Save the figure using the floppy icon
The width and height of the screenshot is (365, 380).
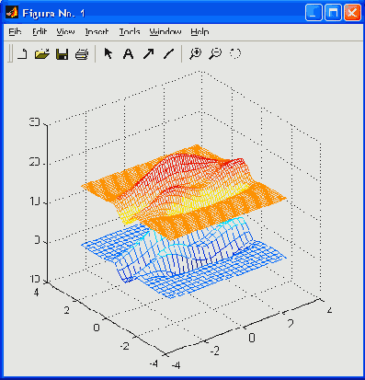(x=62, y=54)
